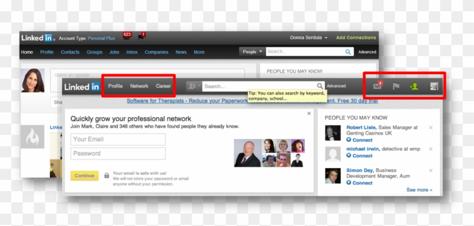This screenshot has width=474, height=226.
Task: Open inbox envelope icon with 623 badge
Action: tap(126, 36)
